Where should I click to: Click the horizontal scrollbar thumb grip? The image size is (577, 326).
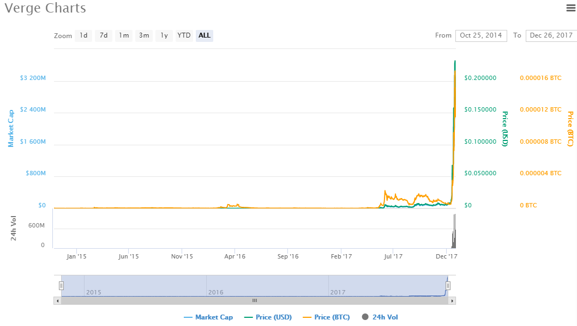[x=255, y=300]
